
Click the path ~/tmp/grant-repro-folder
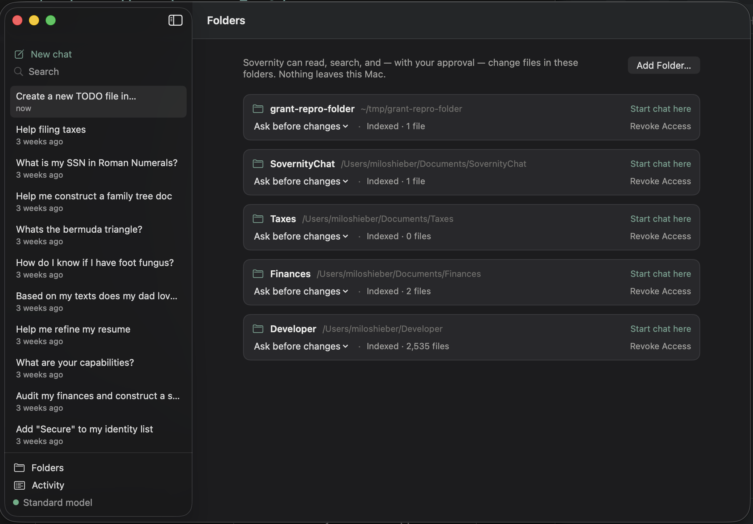pyautogui.click(x=411, y=109)
